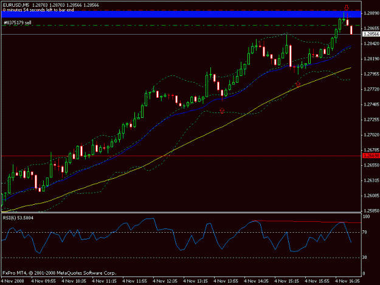This screenshot has height=285, width=380.
Task: Click the red 1.26598 price tag
Action: pyautogui.click(x=371, y=156)
